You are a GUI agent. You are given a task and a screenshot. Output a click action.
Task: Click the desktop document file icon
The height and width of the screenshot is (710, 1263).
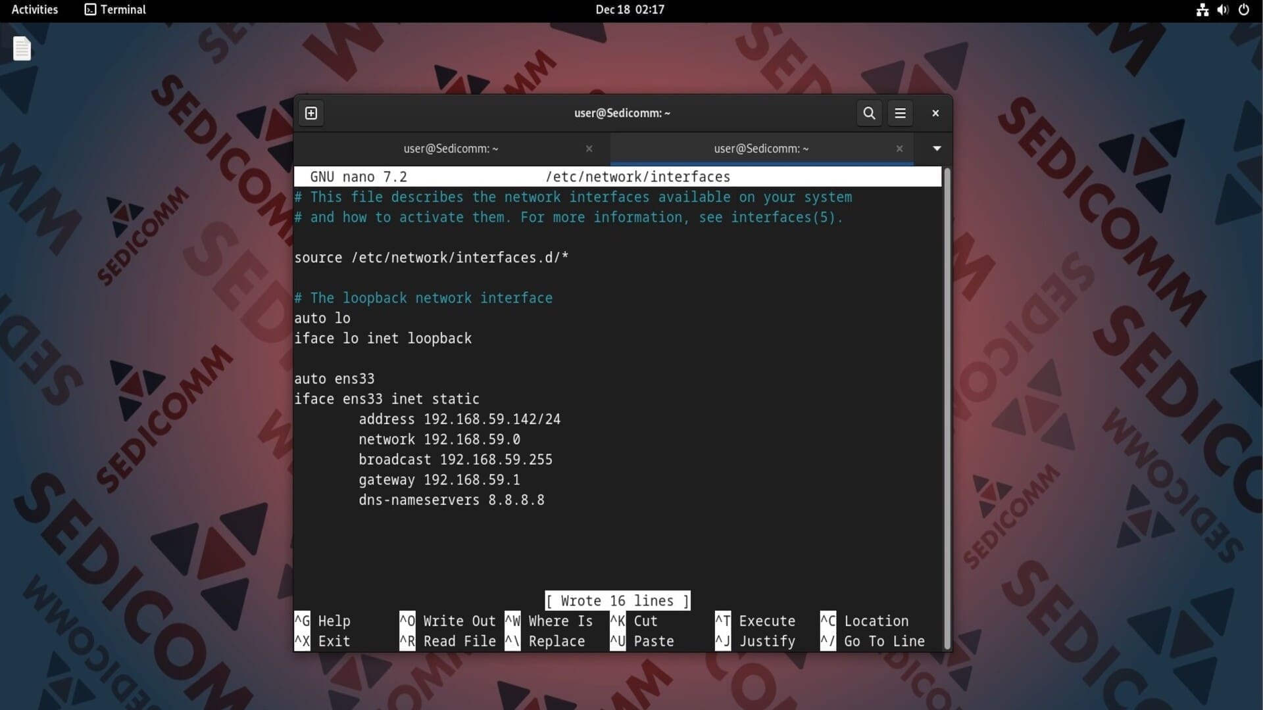click(x=22, y=49)
